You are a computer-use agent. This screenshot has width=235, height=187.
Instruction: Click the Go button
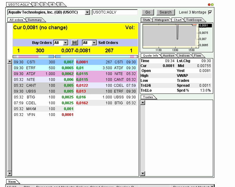[x=148, y=12]
